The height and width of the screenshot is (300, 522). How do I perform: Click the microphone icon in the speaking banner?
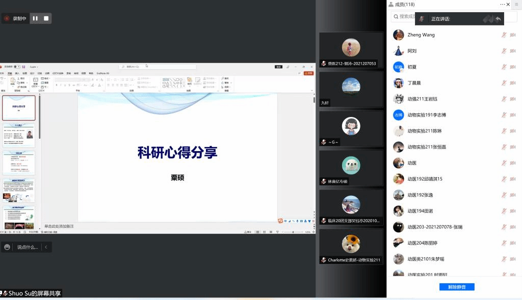tap(422, 19)
